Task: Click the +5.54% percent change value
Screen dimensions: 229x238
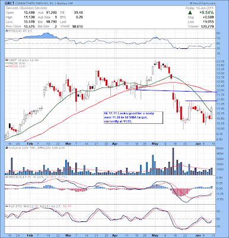Action: click(x=206, y=12)
